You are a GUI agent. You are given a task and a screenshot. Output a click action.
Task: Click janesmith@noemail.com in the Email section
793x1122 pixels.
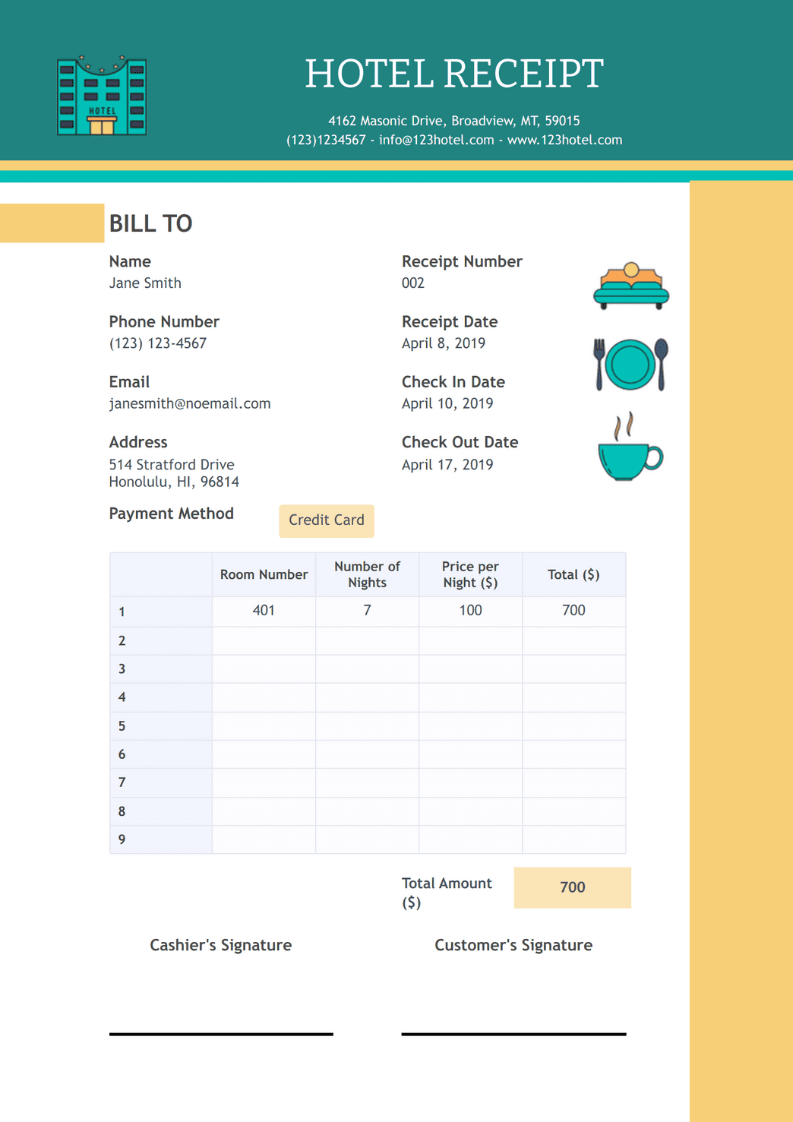point(189,403)
